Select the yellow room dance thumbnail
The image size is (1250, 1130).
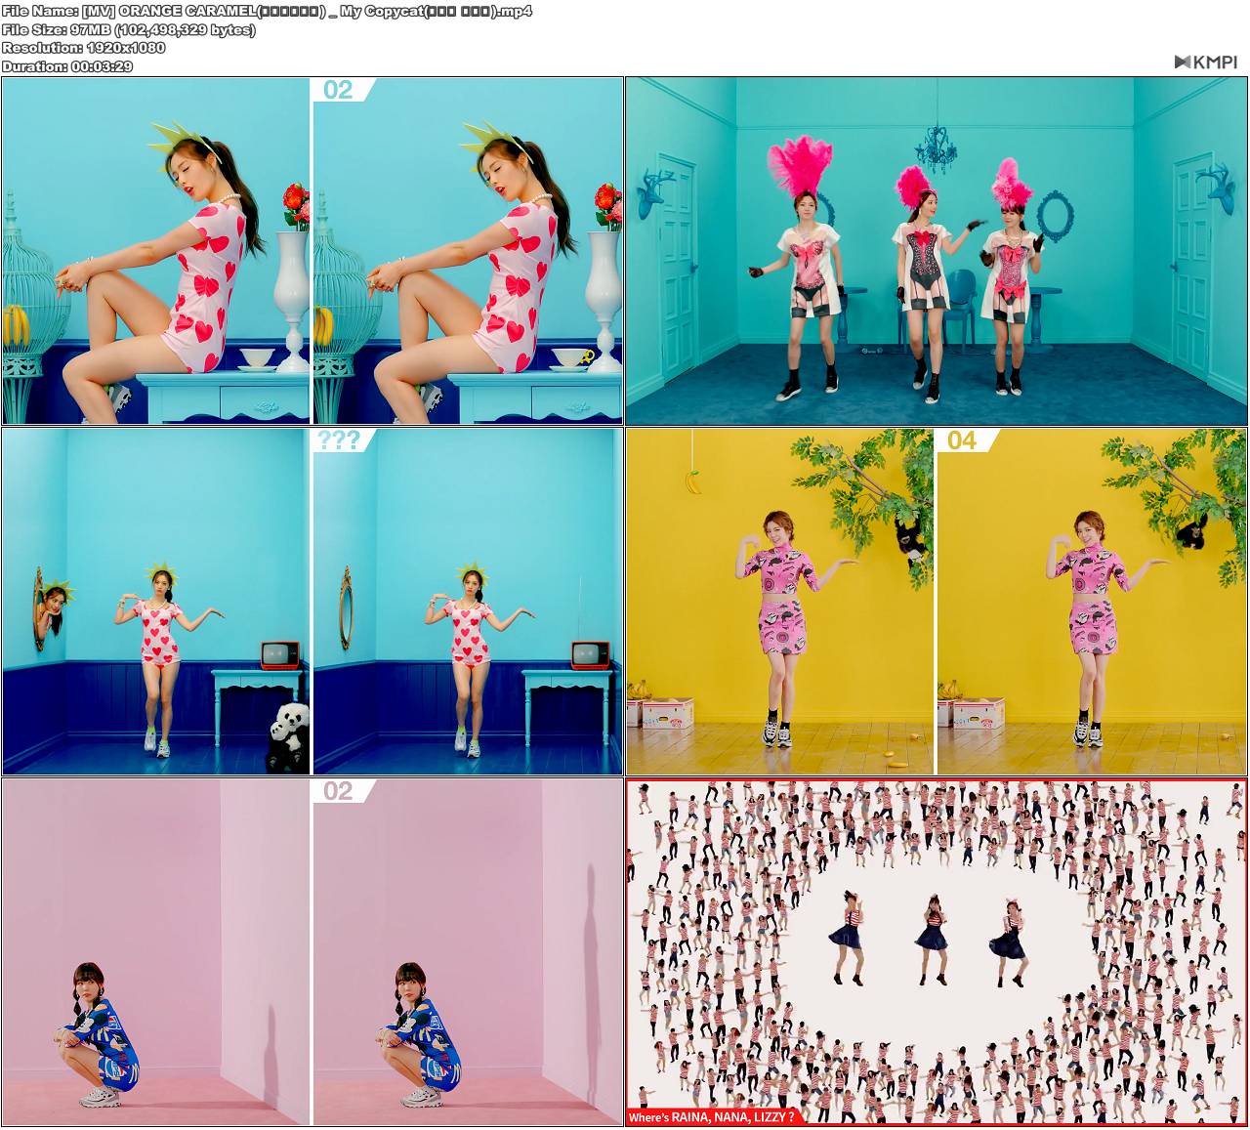pyautogui.click(x=937, y=600)
